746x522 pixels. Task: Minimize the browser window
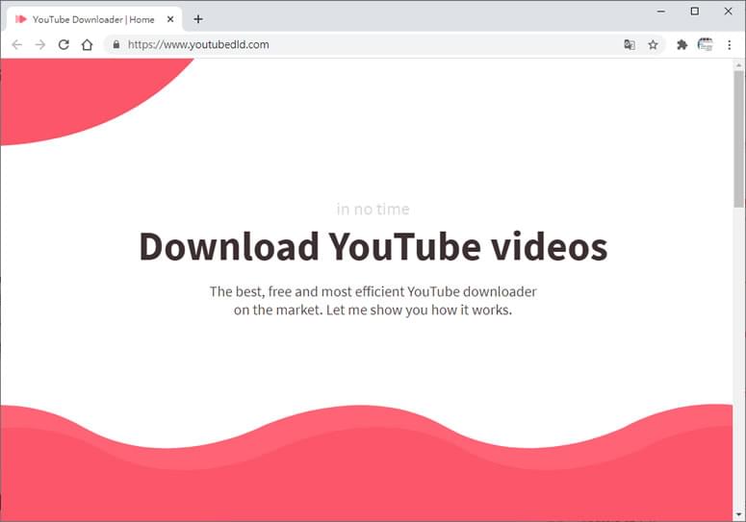point(661,11)
